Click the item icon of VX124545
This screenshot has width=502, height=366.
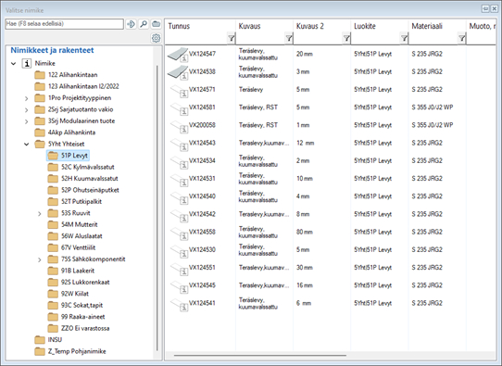click(x=179, y=286)
